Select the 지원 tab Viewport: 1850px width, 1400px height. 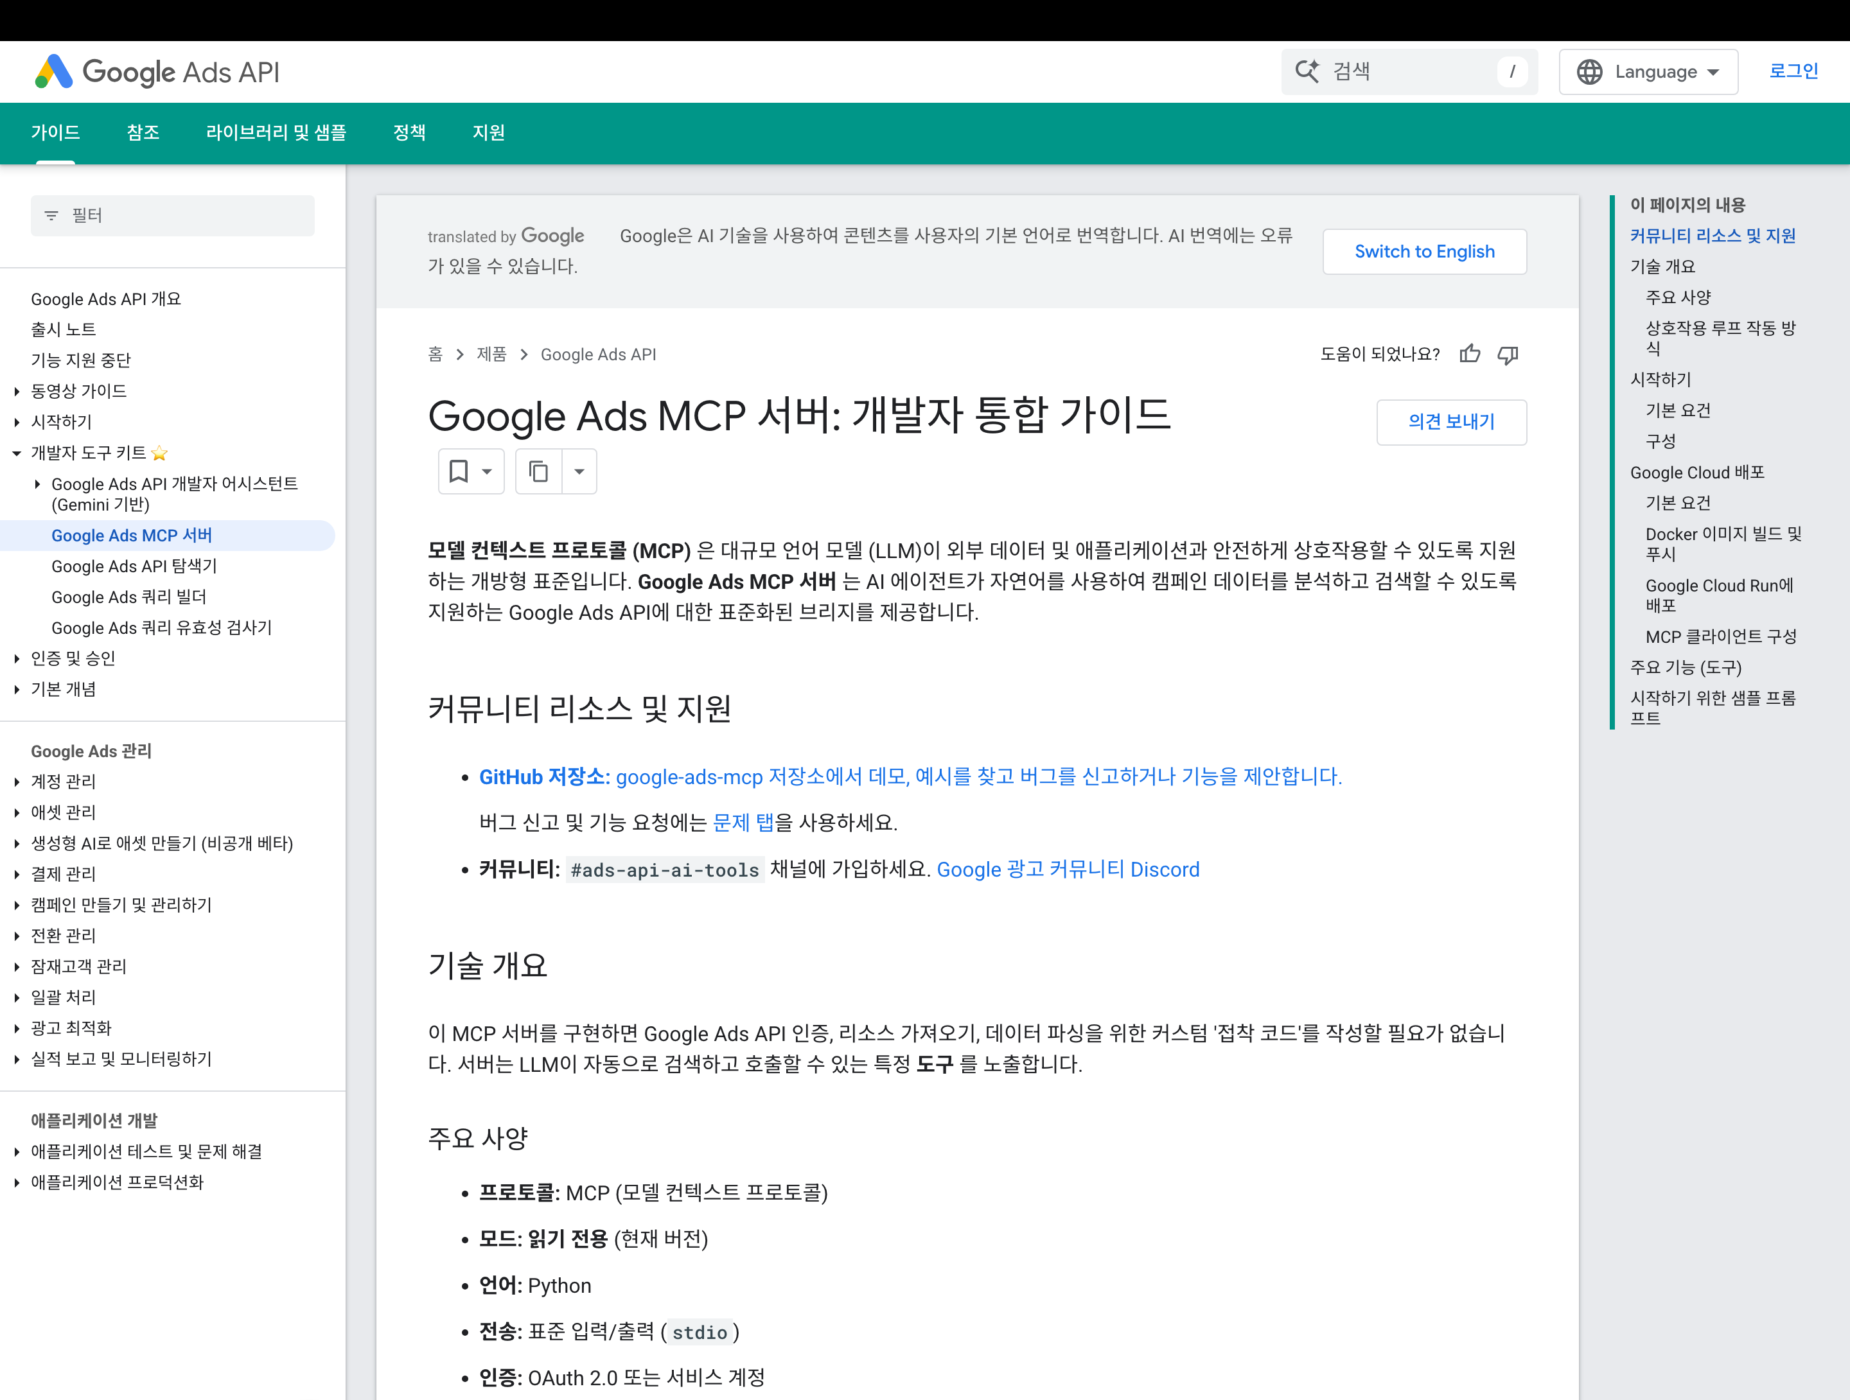(488, 132)
